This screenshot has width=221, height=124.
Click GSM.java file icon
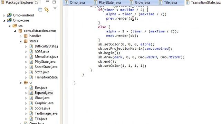[x=31, y=51]
